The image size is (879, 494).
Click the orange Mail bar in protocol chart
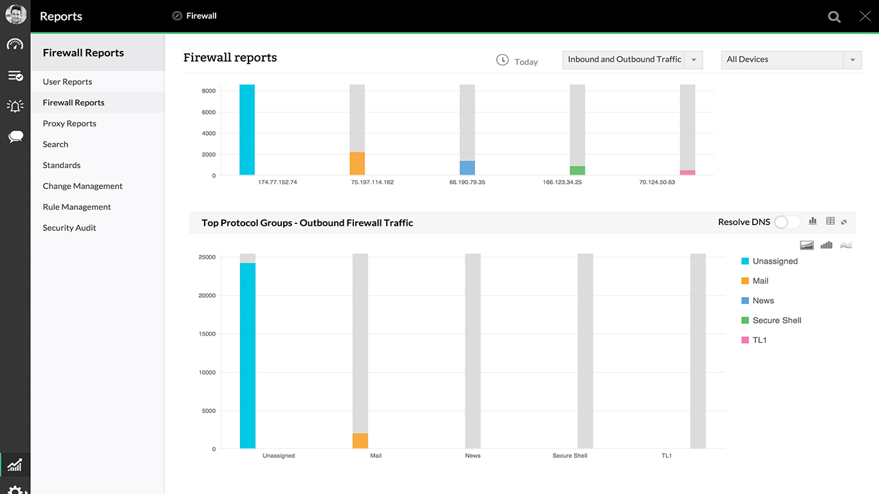360,441
